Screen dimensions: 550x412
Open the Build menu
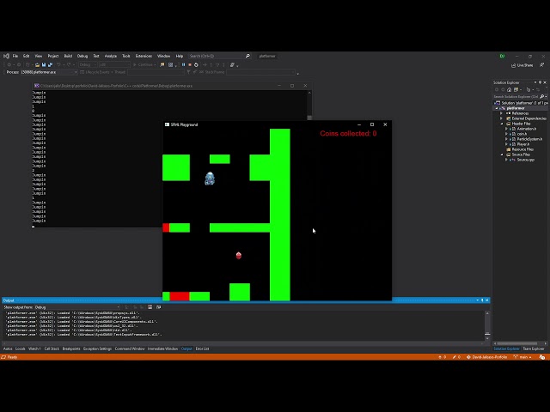tap(68, 56)
